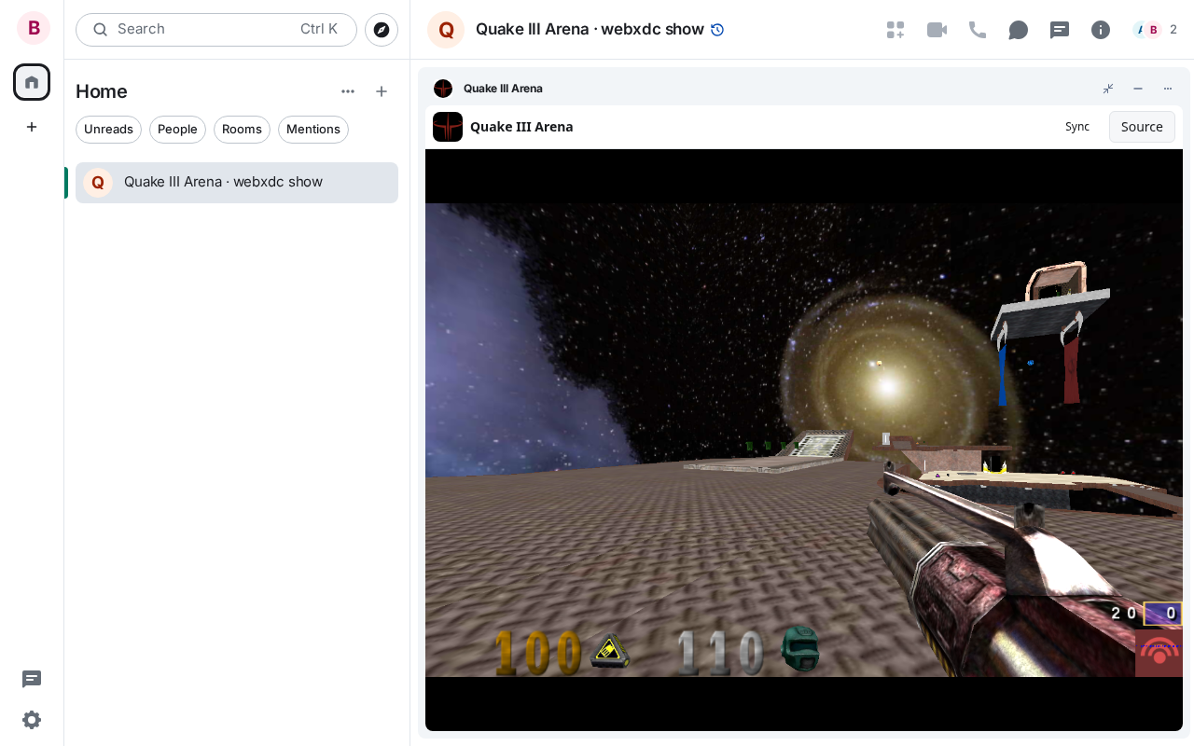Toggle the chat bubble panel

(x=1019, y=30)
